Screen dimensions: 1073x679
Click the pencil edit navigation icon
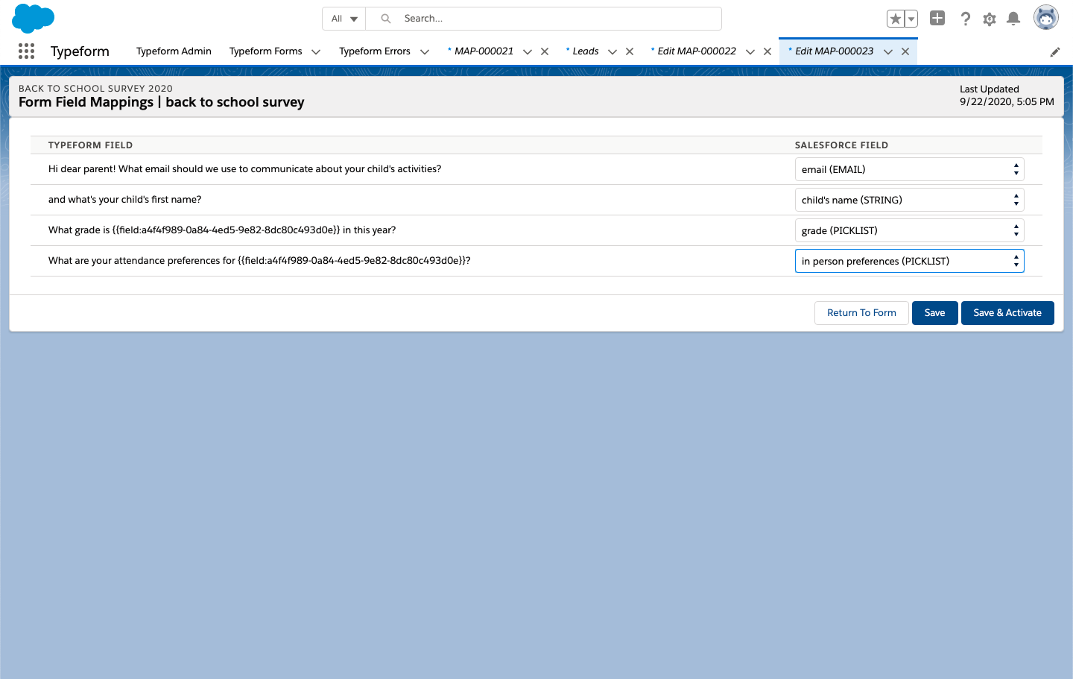coord(1055,52)
